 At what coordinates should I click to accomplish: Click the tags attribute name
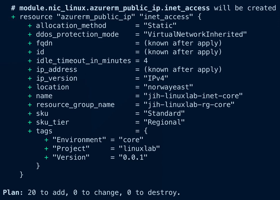(x=44, y=131)
